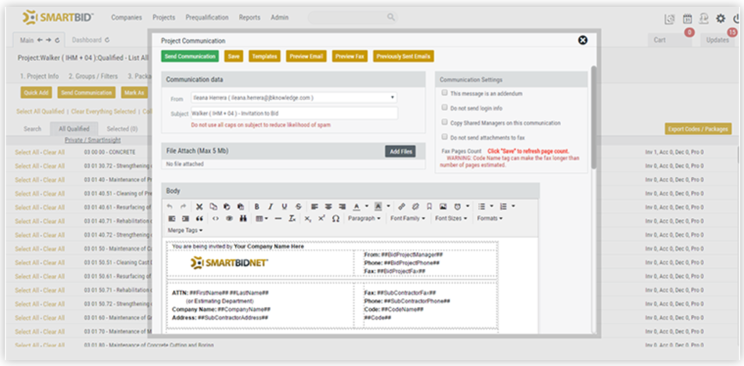
Task: Expand bullet list style arrow
Action: 492,206
